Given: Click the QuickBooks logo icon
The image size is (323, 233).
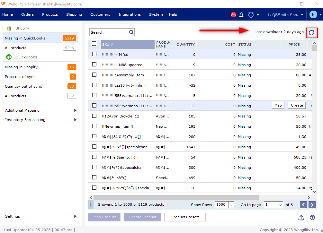Looking at the screenshot, I should point(9,57).
